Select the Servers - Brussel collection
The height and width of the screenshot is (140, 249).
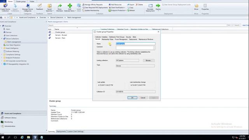pos(61,35)
